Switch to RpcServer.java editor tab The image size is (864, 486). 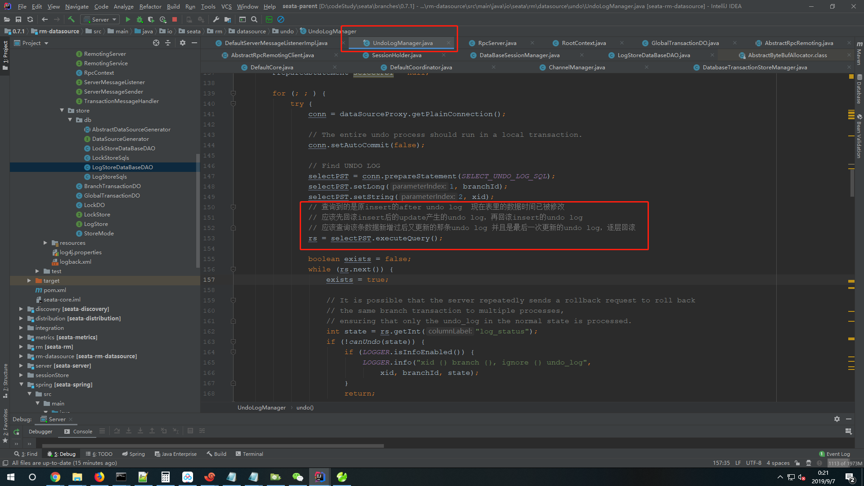coord(497,43)
